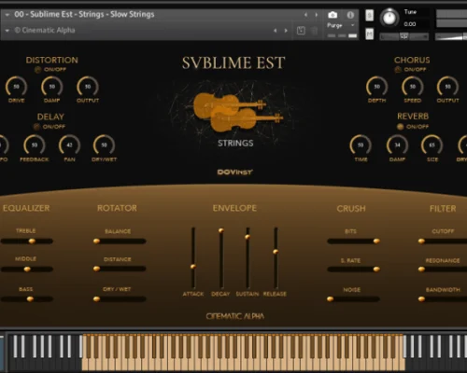467x373 pixels.
Task: Click Chorus SPEED knob
Action: pyautogui.click(x=413, y=87)
